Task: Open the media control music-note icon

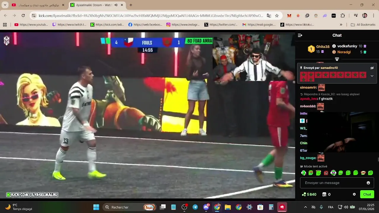Action: (x=356, y=16)
